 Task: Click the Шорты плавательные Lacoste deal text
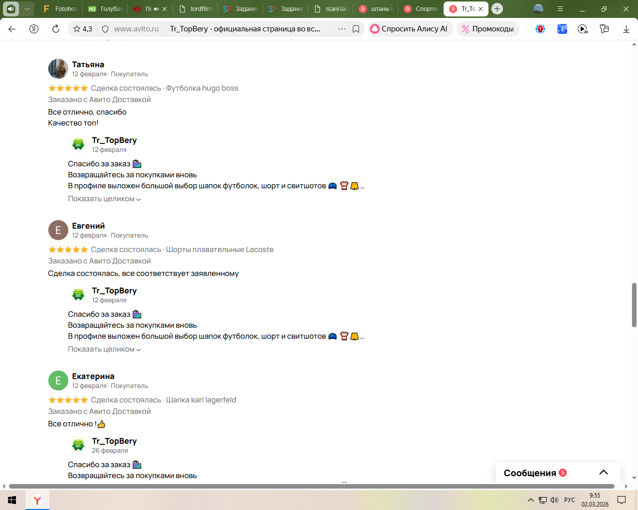pyautogui.click(x=220, y=250)
